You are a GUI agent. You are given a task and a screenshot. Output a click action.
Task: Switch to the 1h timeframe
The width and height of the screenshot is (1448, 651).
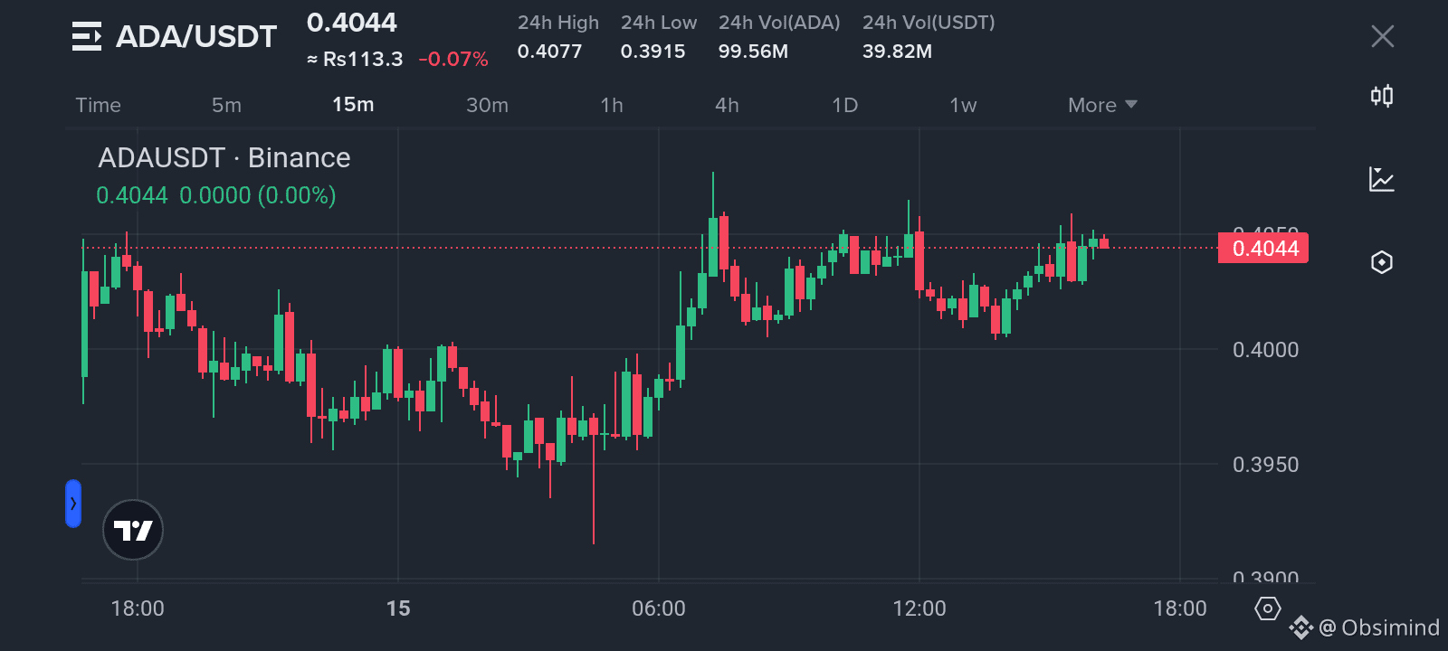tap(612, 105)
